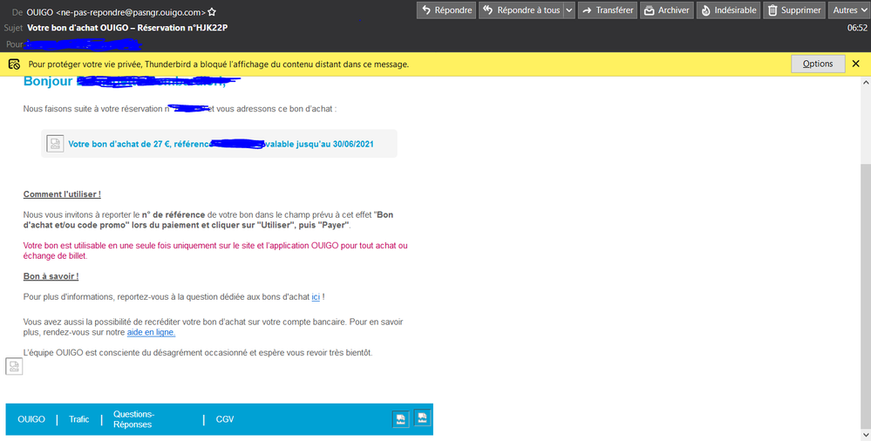Viewport: 871px width, 441px height.
Task: Expand the Répondre à tous dropdown arrow
Action: [568, 10]
